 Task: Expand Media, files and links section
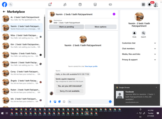(x=139, y=54)
